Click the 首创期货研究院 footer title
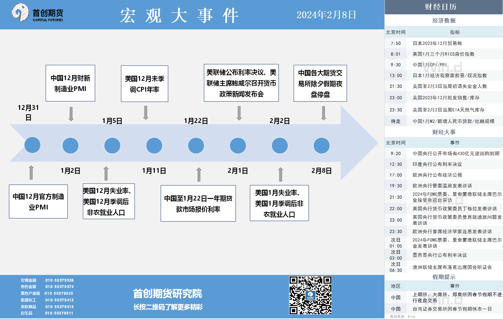Image resolution: width=503 pixels, height=319 pixels. pos(168,293)
